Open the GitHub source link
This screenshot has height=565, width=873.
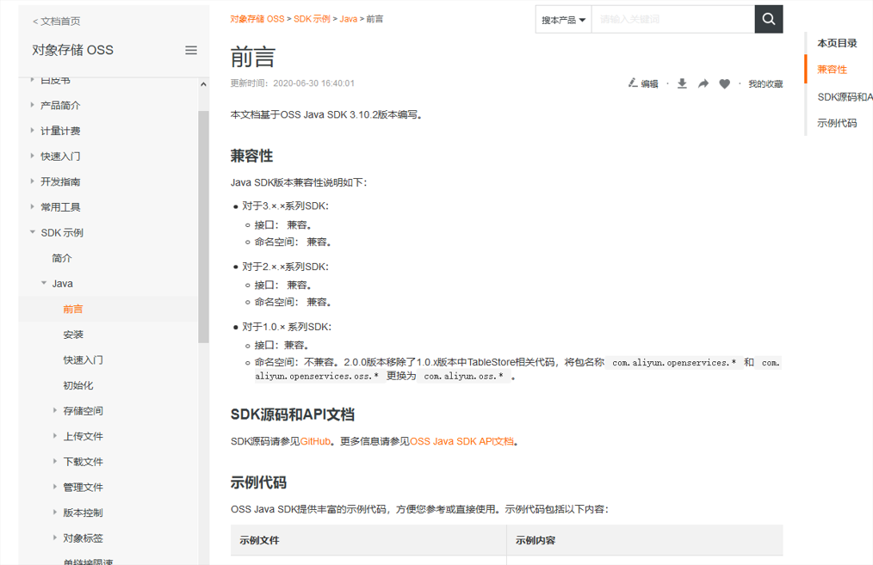coord(315,441)
